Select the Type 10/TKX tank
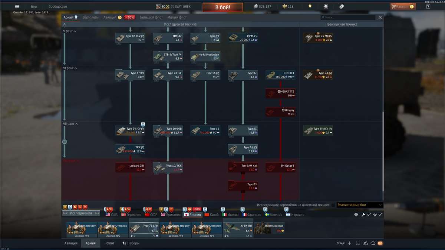445x250 pixels. pyautogui.click(x=168, y=167)
